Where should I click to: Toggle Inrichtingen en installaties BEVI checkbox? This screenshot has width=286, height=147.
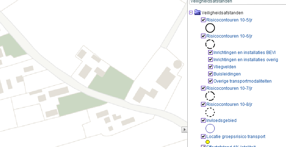[x=210, y=52]
